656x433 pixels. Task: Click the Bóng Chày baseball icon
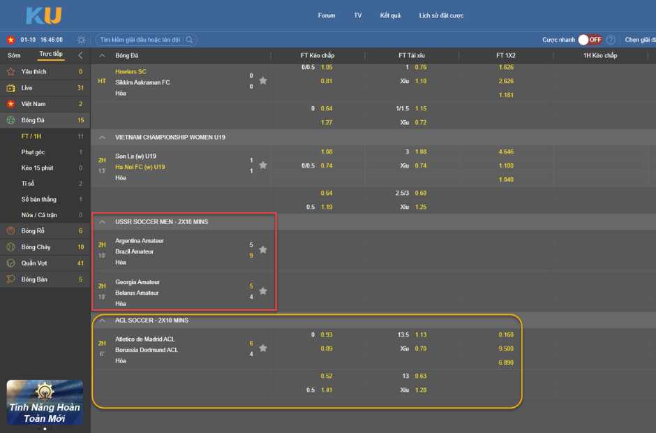(11, 247)
